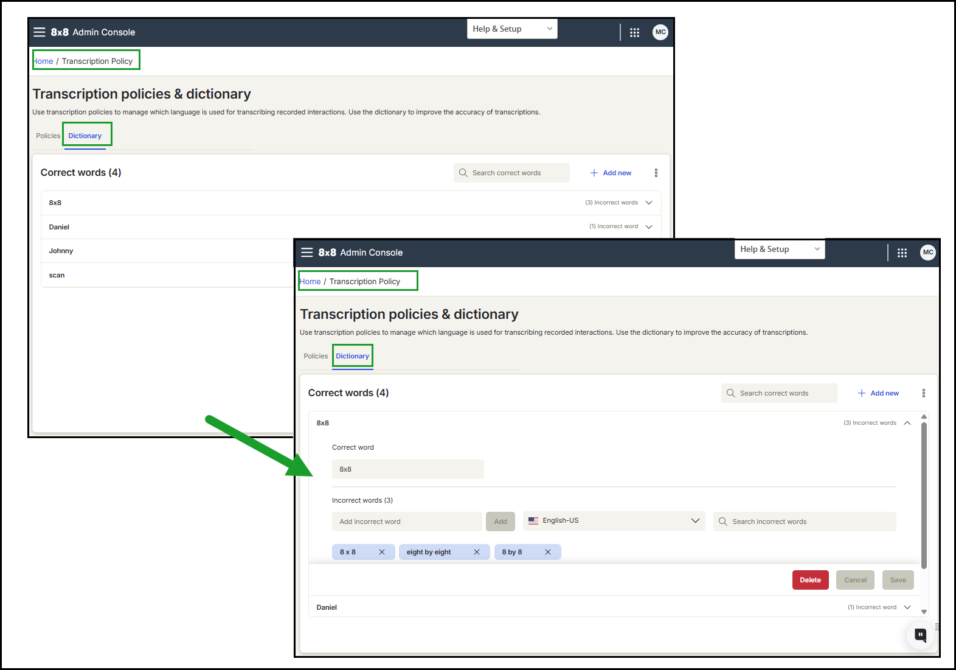Image resolution: width=956 pixels, height=670 pixels.
Task: Click the Add button for incorrect words
Action: tap(501, 522)
